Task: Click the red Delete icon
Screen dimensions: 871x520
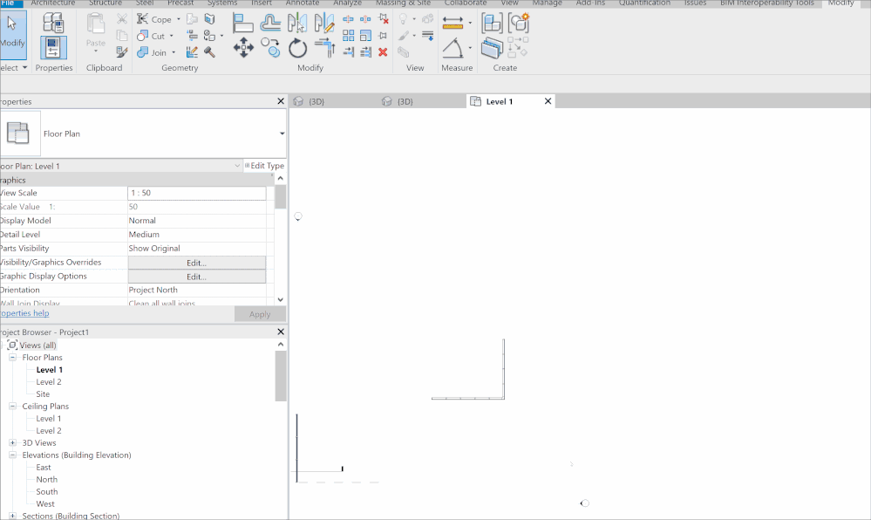Action: 383,52
